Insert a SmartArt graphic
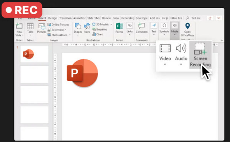Viewport: 230px width, 142px height. (x=100, y=29)
